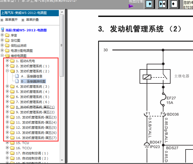Screen dimensions: 193x164
Task: Click the 菜单展开 link
Action: tap(11, 20)
